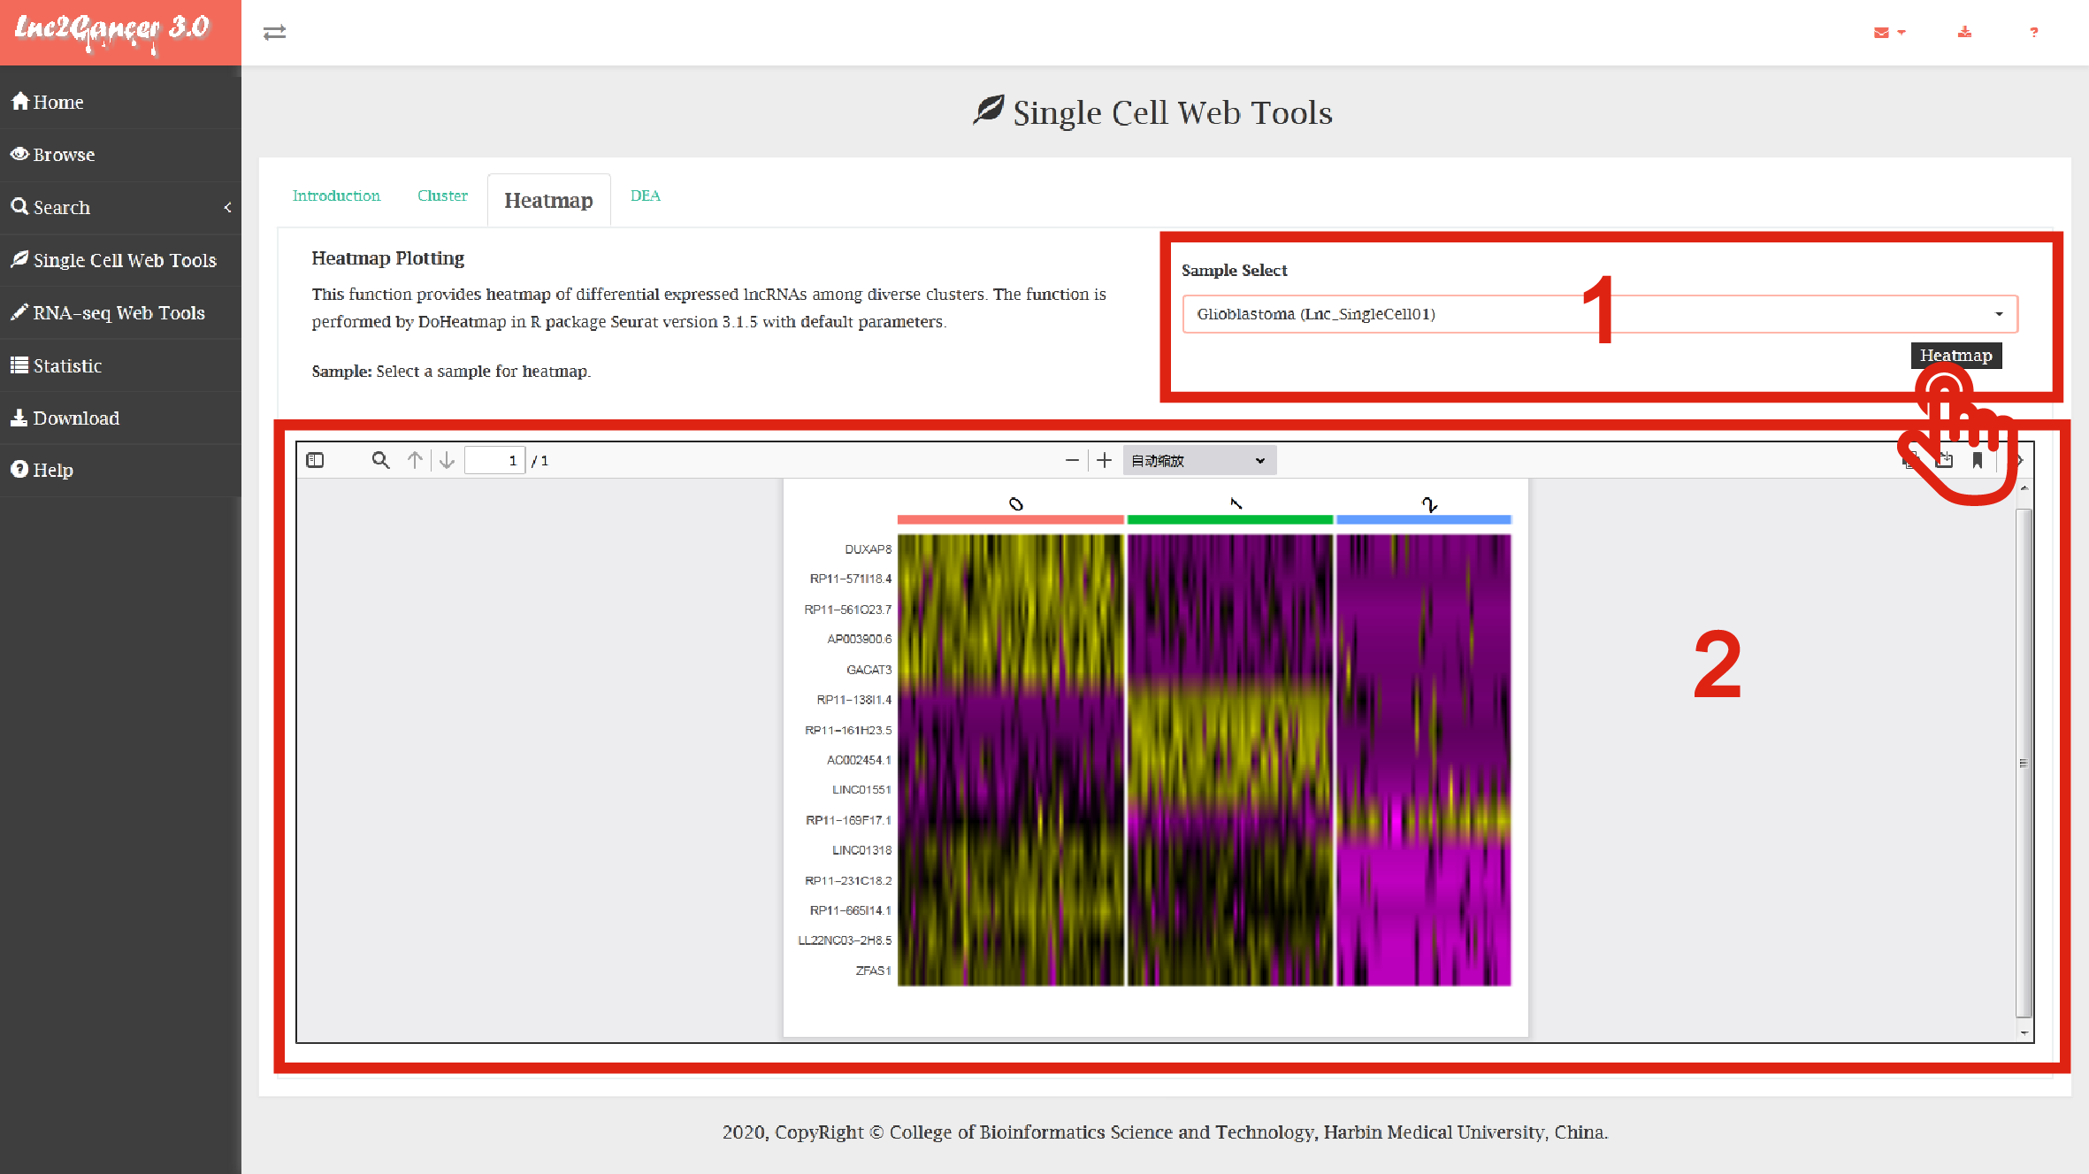Screen dimensions: 2089x1174
Task: Toggle the left navigation menu
Action: (274, 33)
